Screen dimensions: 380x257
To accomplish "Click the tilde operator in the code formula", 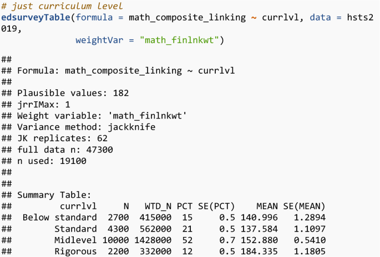I will (x=254, y=17).
